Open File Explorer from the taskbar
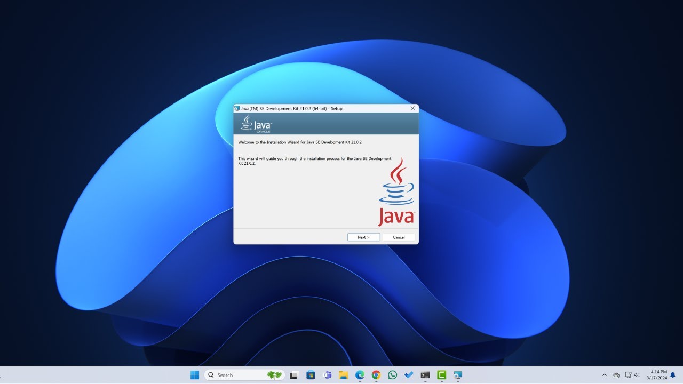The height and width of the screenshot is (384, 683). pyautogui.click(x=344, y=375)
